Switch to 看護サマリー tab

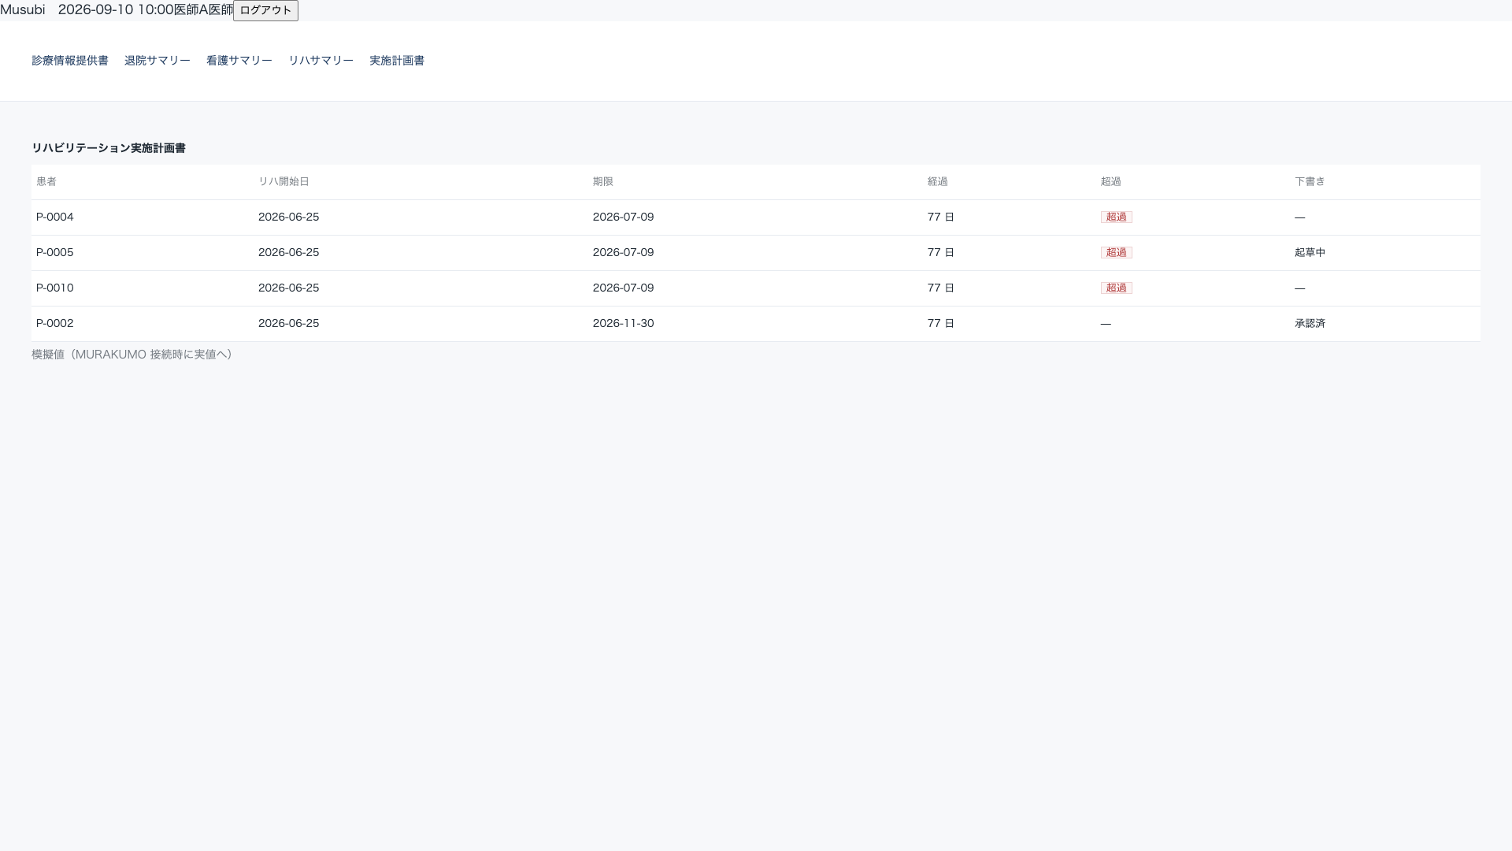click(x=239, y=61)
